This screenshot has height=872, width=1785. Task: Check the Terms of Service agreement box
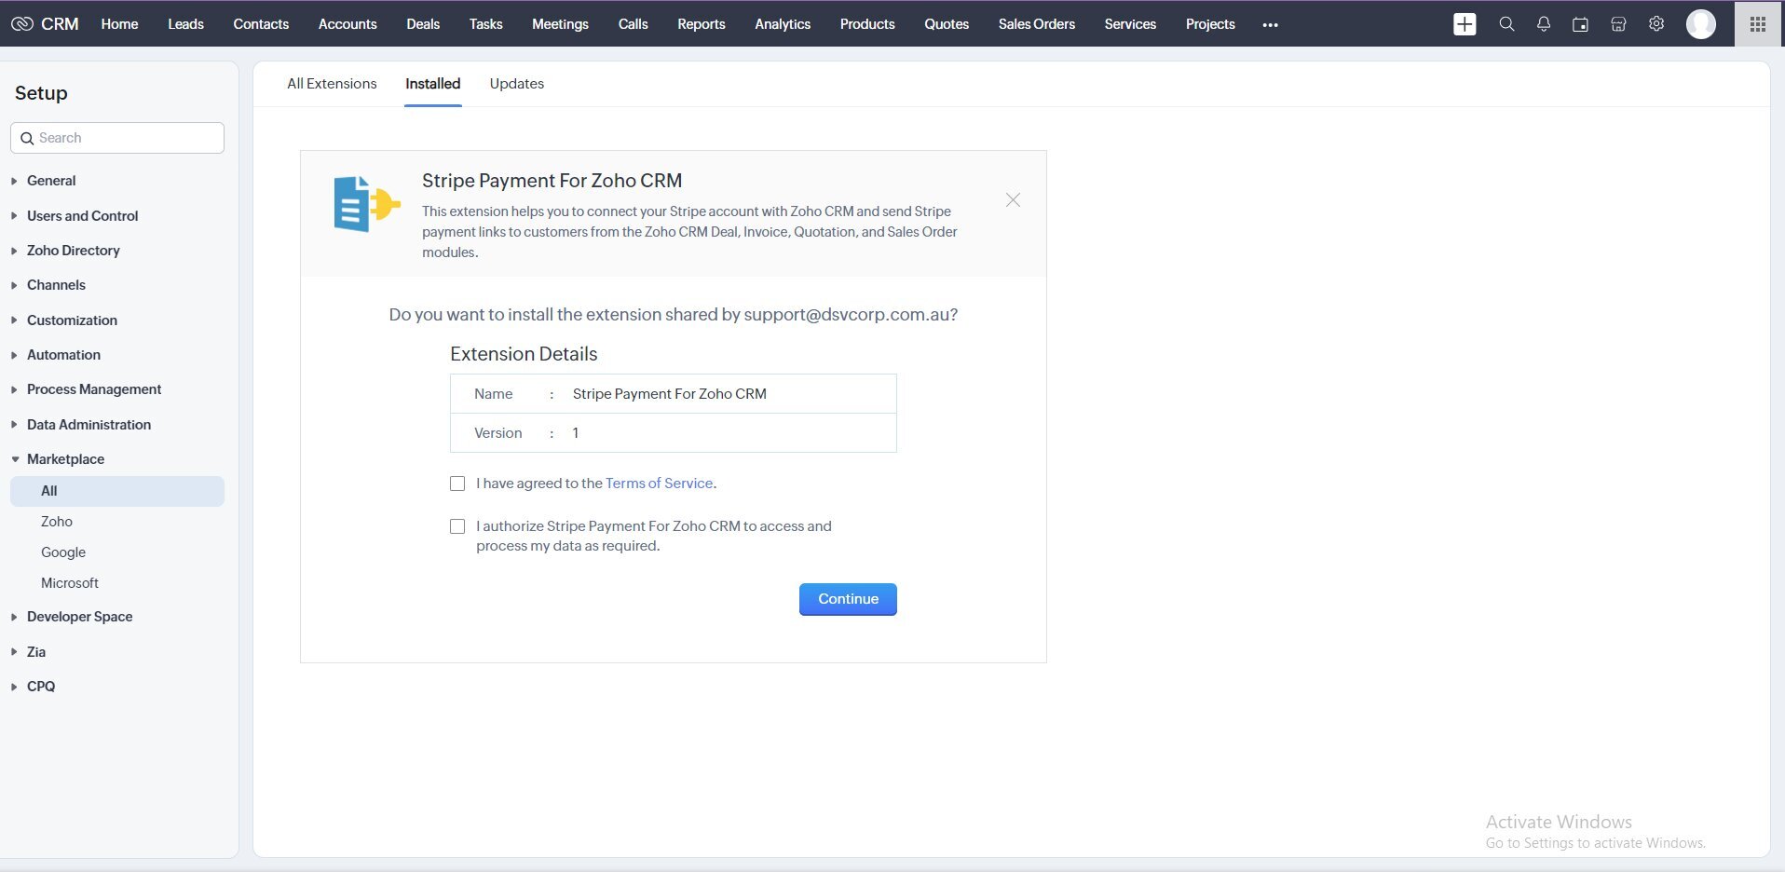(457, 484)
